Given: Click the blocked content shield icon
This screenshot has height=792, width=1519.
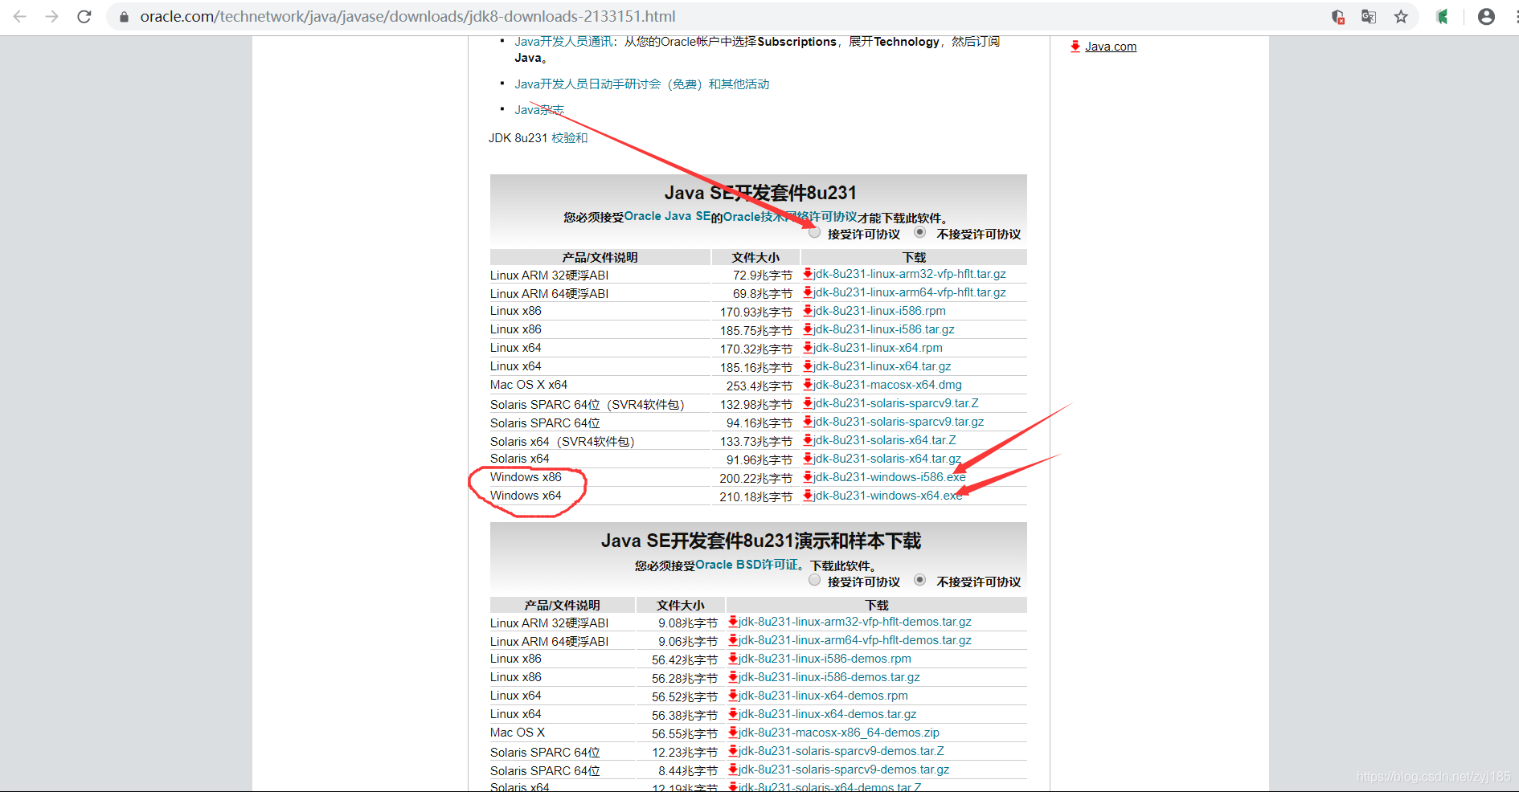Looking at the screenshot, I should [1338, 16].
